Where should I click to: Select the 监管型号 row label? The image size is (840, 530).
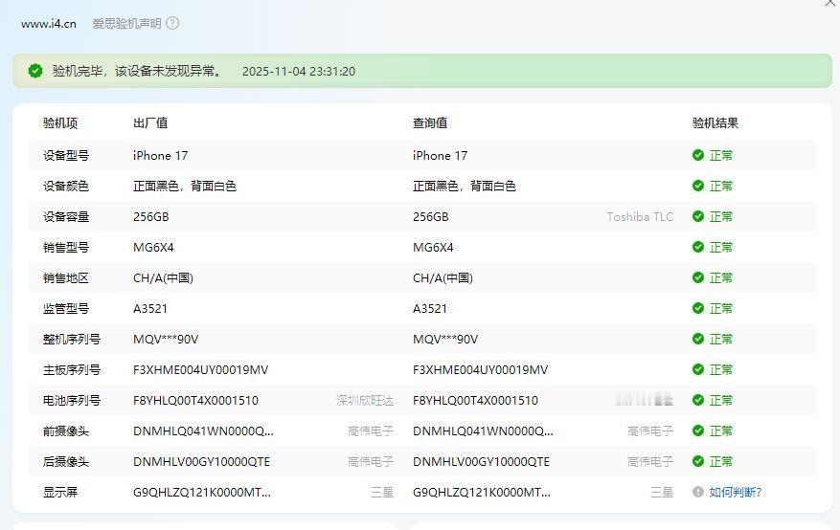(66, 309)
